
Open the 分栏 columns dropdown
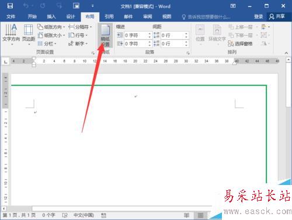click(47, 44)
